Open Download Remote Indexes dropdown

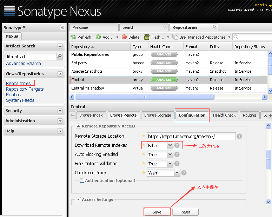click(x=170, y=145)
